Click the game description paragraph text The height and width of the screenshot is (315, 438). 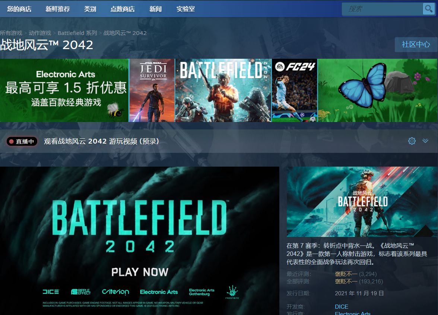pos(357,254)
